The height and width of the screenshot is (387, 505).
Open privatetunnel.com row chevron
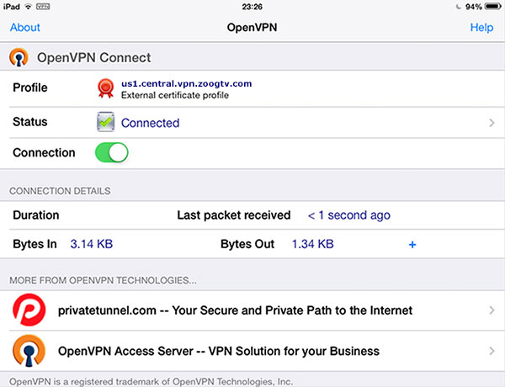[x=491, y=310]
